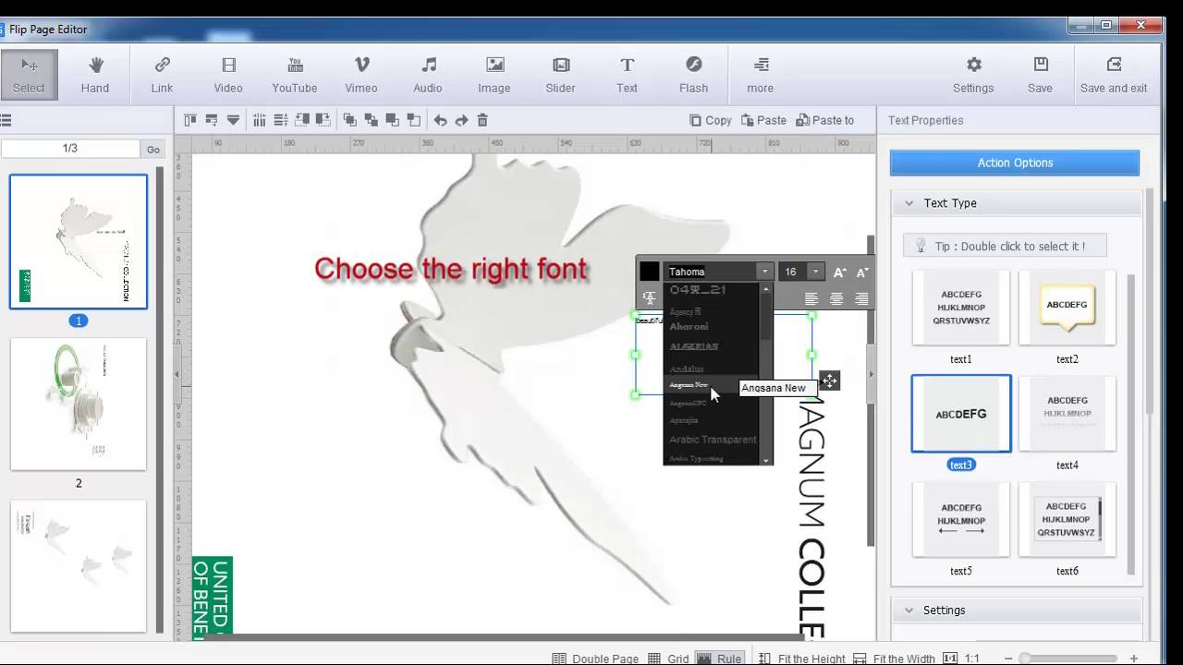Undo the last action

(x=440, y=120)
